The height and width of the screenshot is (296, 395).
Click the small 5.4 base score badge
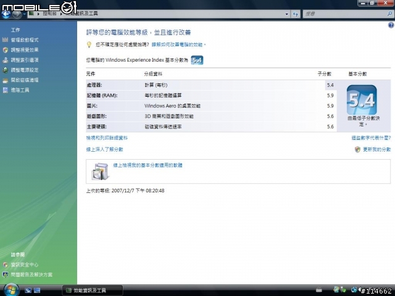pyautogui.click(x=197, y=60)
